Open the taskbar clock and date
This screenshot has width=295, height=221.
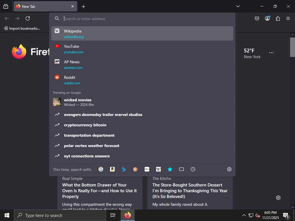[x=271, y=215]
